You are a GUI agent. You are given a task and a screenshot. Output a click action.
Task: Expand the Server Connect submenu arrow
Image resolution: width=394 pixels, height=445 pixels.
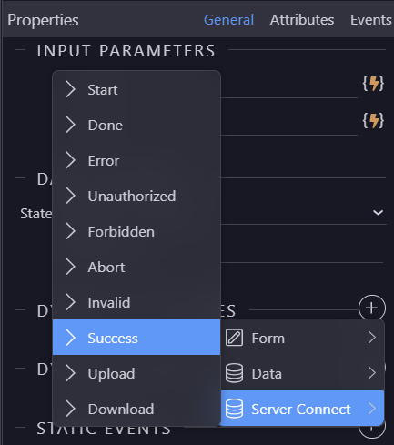(372, 409)
